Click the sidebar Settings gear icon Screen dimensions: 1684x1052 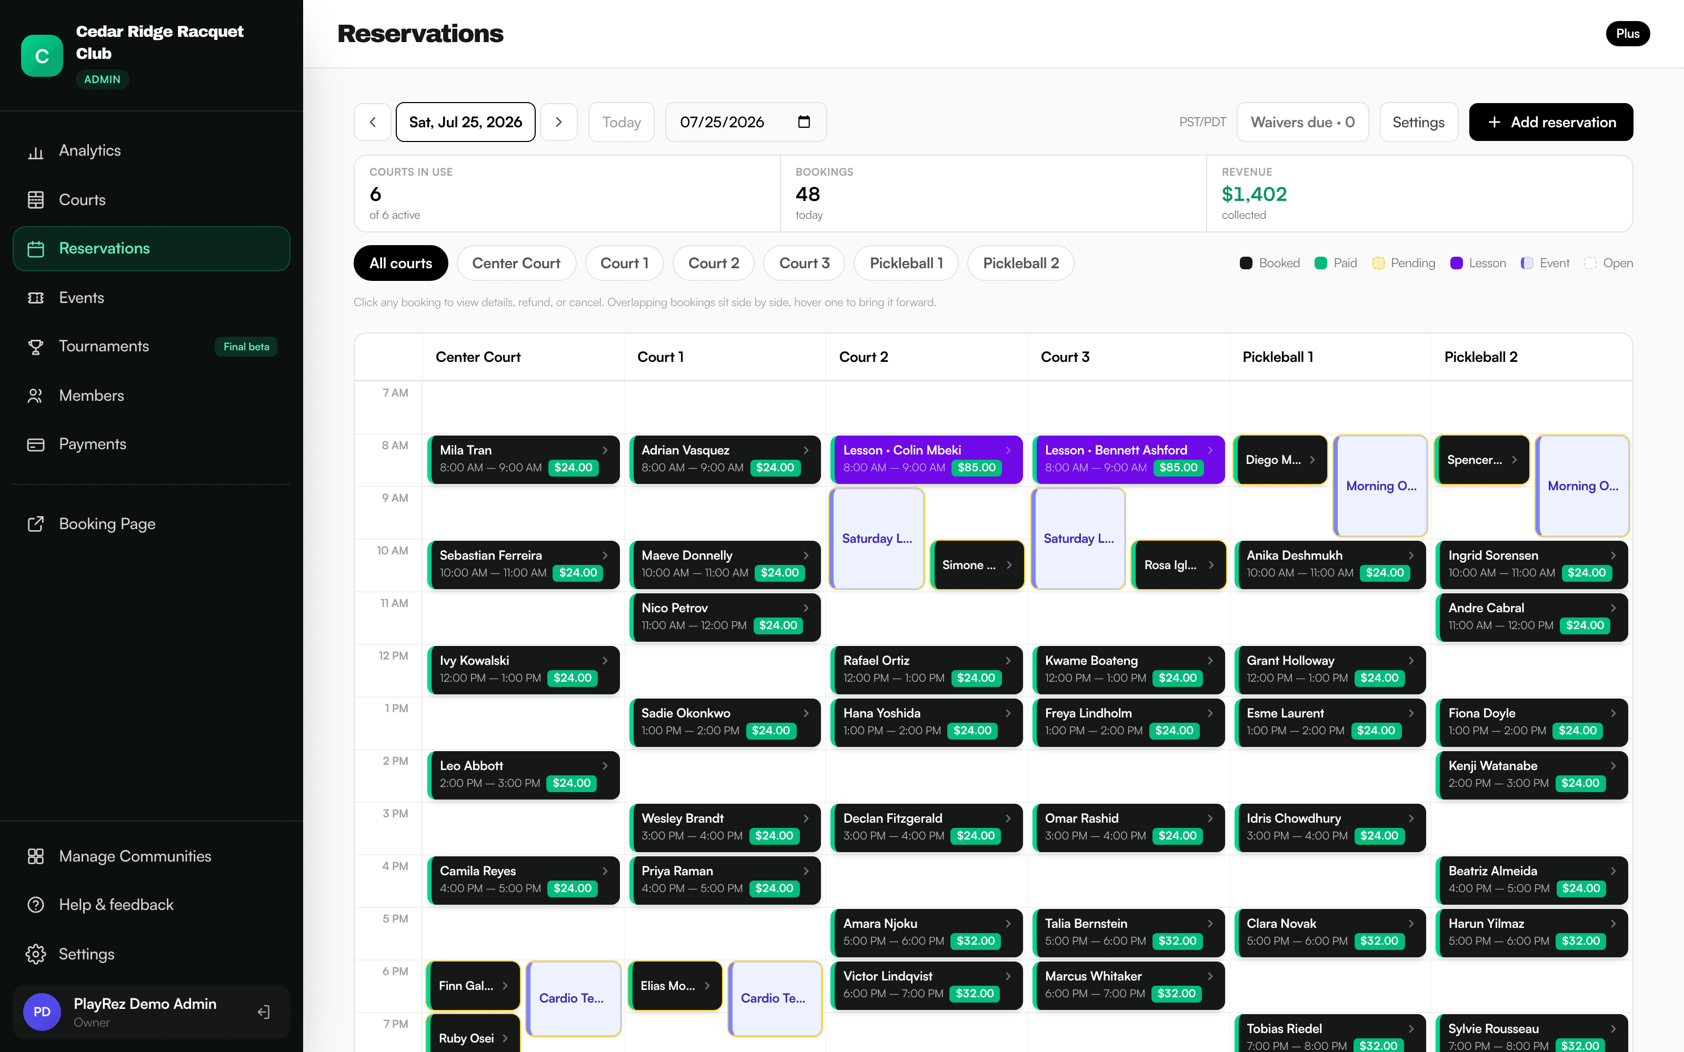coord(35,954)
